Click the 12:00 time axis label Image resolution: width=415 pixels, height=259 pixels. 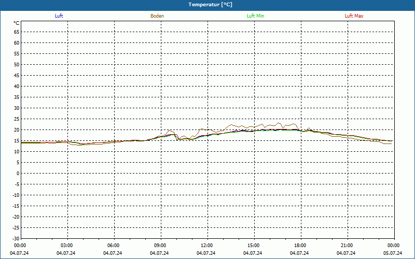[206, 246]
